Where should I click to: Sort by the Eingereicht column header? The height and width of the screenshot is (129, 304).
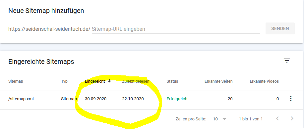coord(95,81)
